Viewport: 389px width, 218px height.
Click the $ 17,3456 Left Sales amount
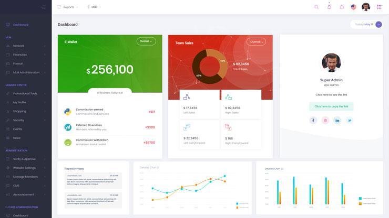tap(190, 108)
